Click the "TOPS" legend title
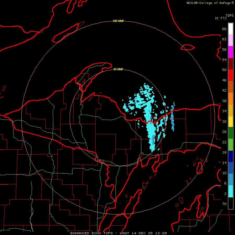Viewport: 235px width, 235px height. tap(230, 16)
